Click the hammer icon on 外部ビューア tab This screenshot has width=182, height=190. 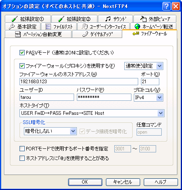[x=143, y=19]
